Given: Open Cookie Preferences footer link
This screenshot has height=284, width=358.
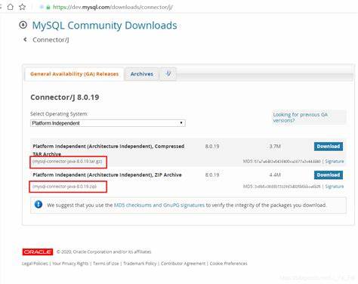Looking at the screenshot, I should click(228, 264).
